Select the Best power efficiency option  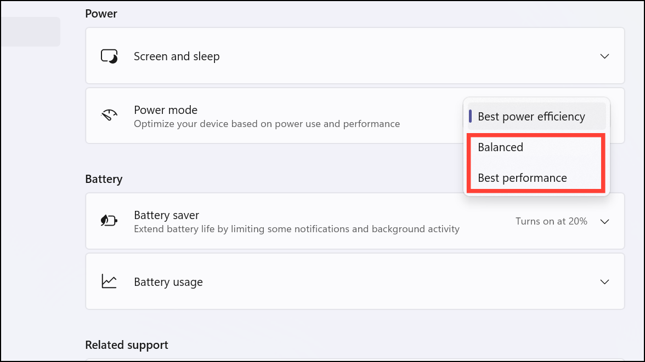[x=531, y=116]
